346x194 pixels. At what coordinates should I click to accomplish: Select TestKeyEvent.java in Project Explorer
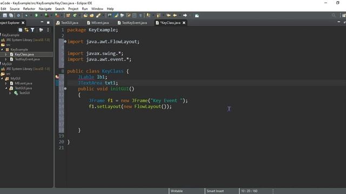click(28, 59)
